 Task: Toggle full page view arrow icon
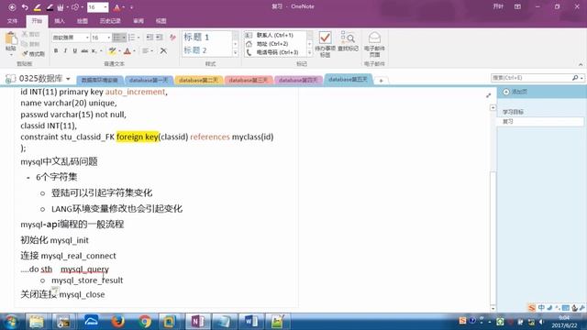coord(488,95)
